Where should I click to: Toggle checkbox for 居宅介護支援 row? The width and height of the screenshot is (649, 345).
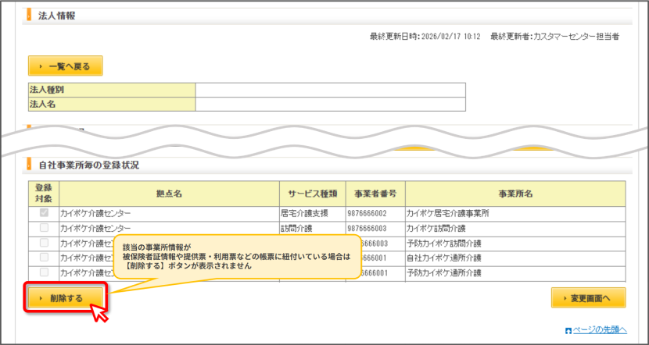(44, 213)
